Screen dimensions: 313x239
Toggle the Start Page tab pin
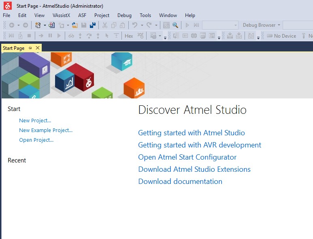[x=30, y=48]
